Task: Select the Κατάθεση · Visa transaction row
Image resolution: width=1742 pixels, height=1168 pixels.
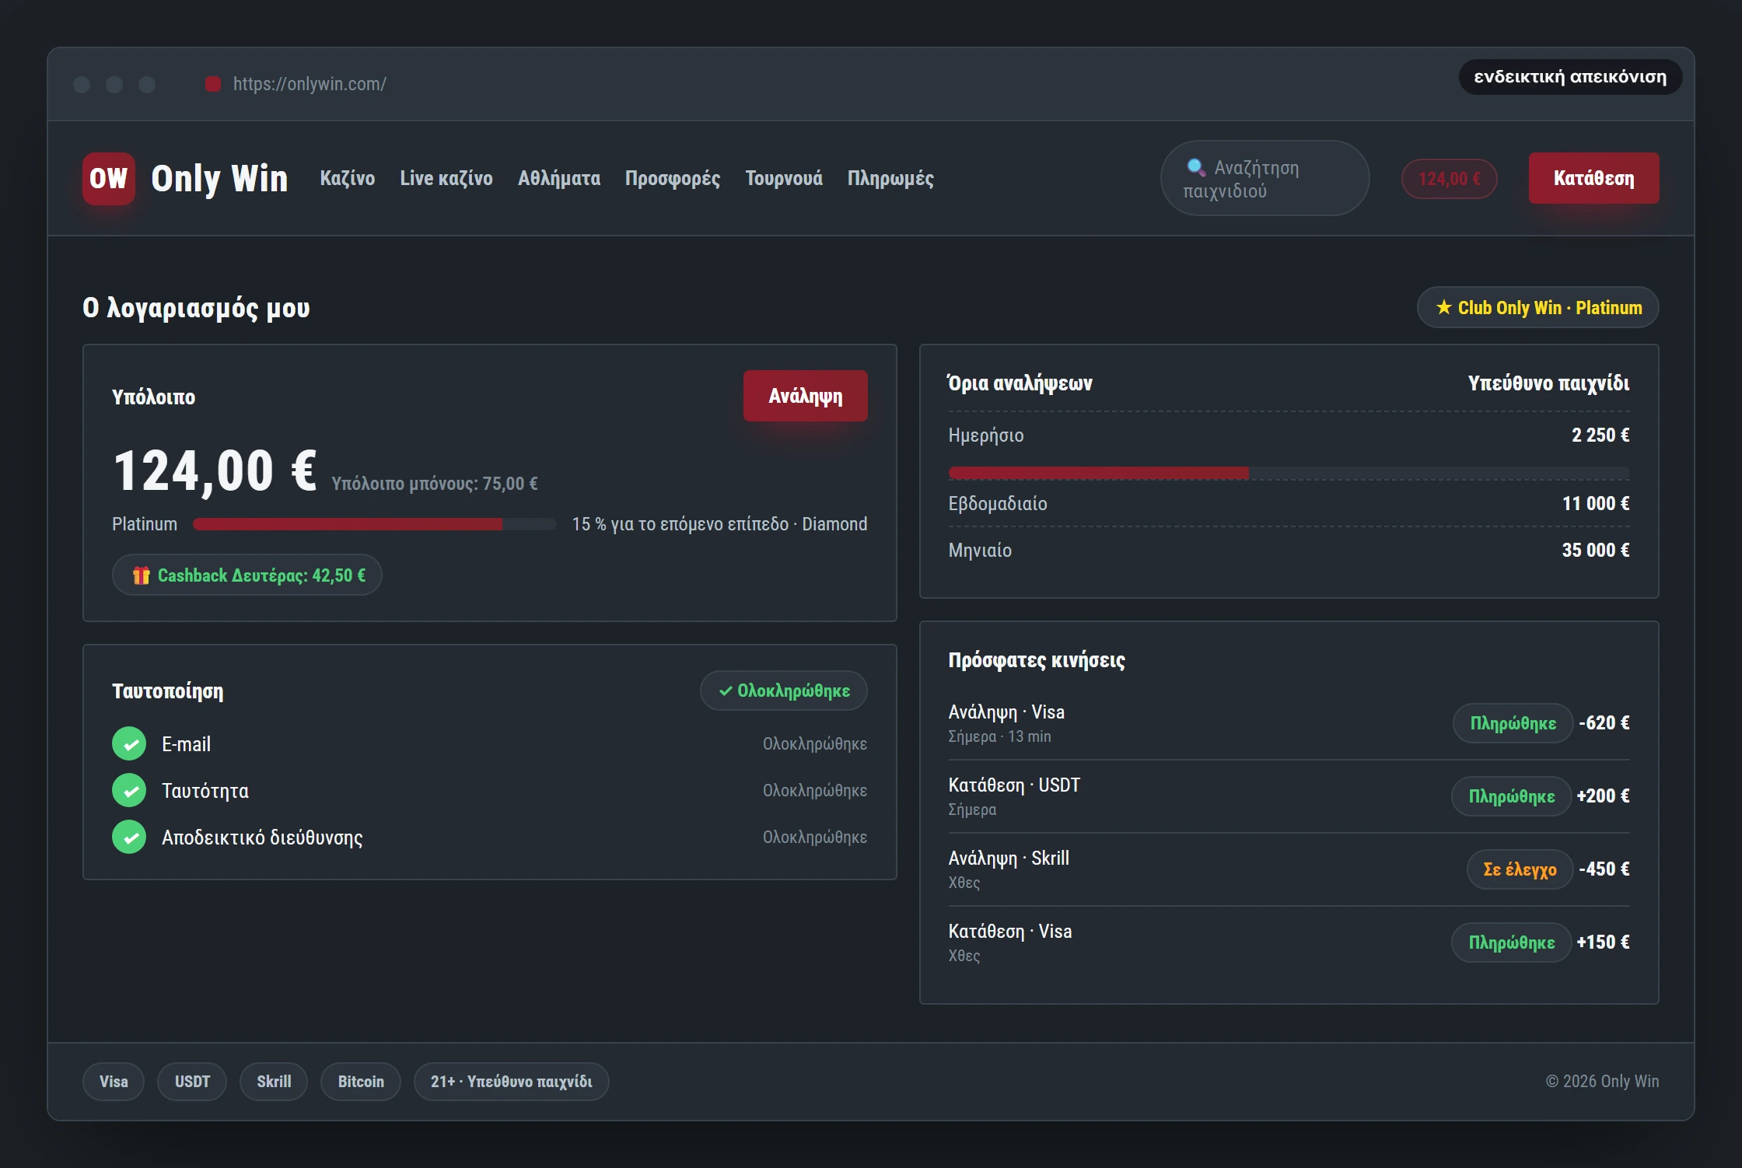Action: [x=1289, y=942]
